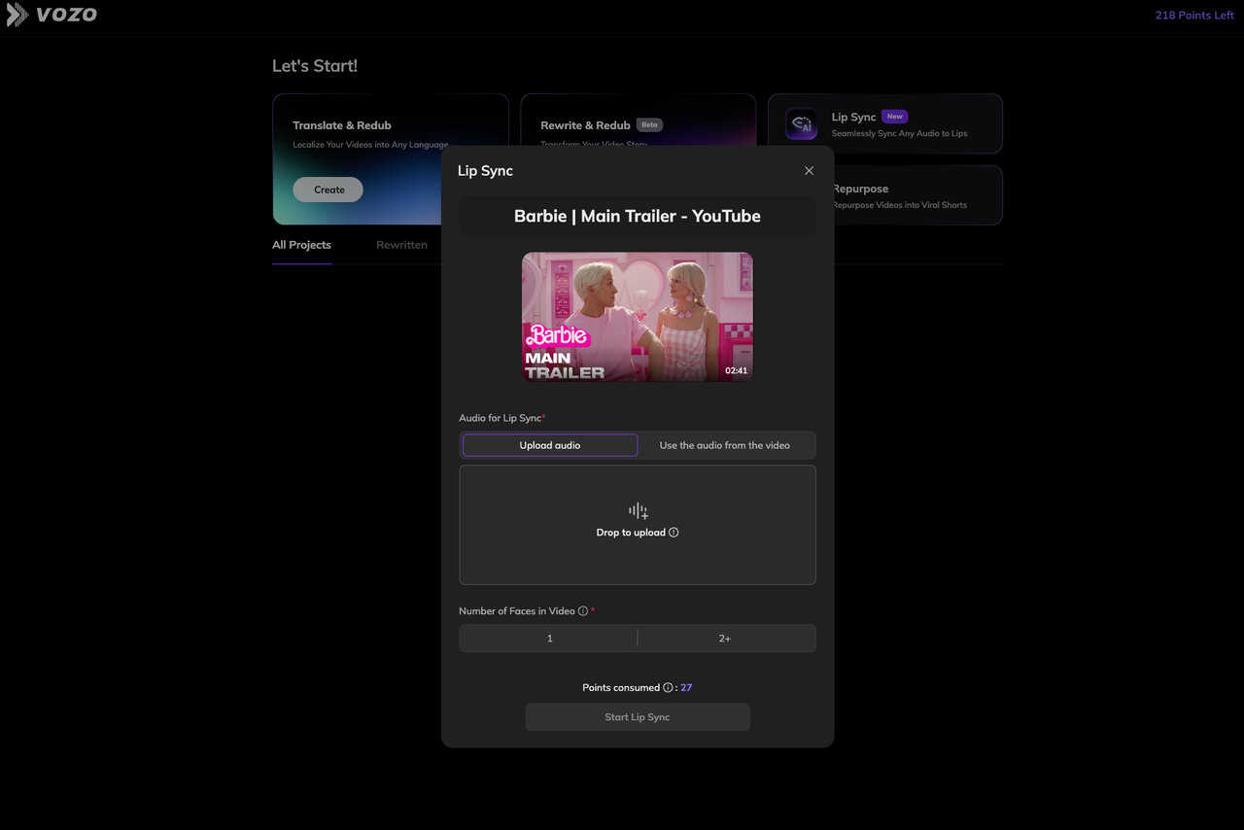The image size is (1244, 830).
Task: Click the Barbie trailer video thumbnail
Action: (x=638, y=317)
